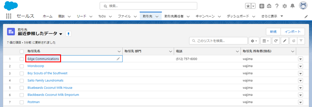Screen dimensions: 312x107
Task: Open the 商談 tab
Action: 62,16
